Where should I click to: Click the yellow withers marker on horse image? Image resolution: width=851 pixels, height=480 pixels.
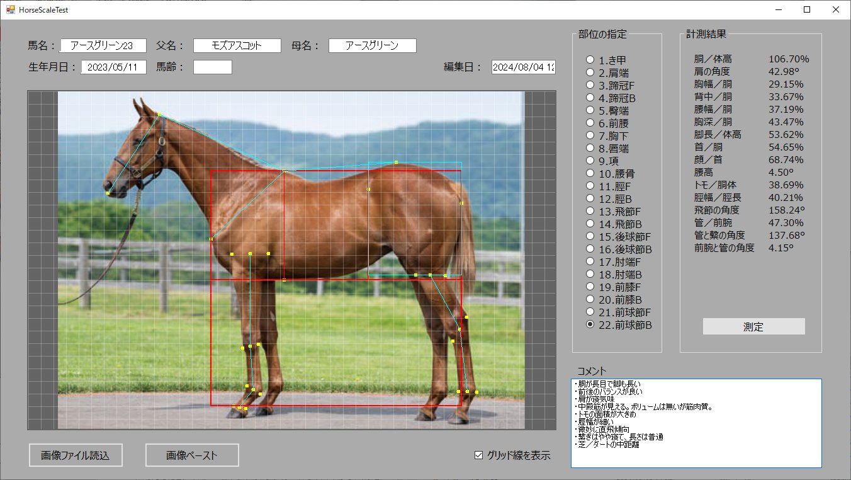tap(285, 170)
